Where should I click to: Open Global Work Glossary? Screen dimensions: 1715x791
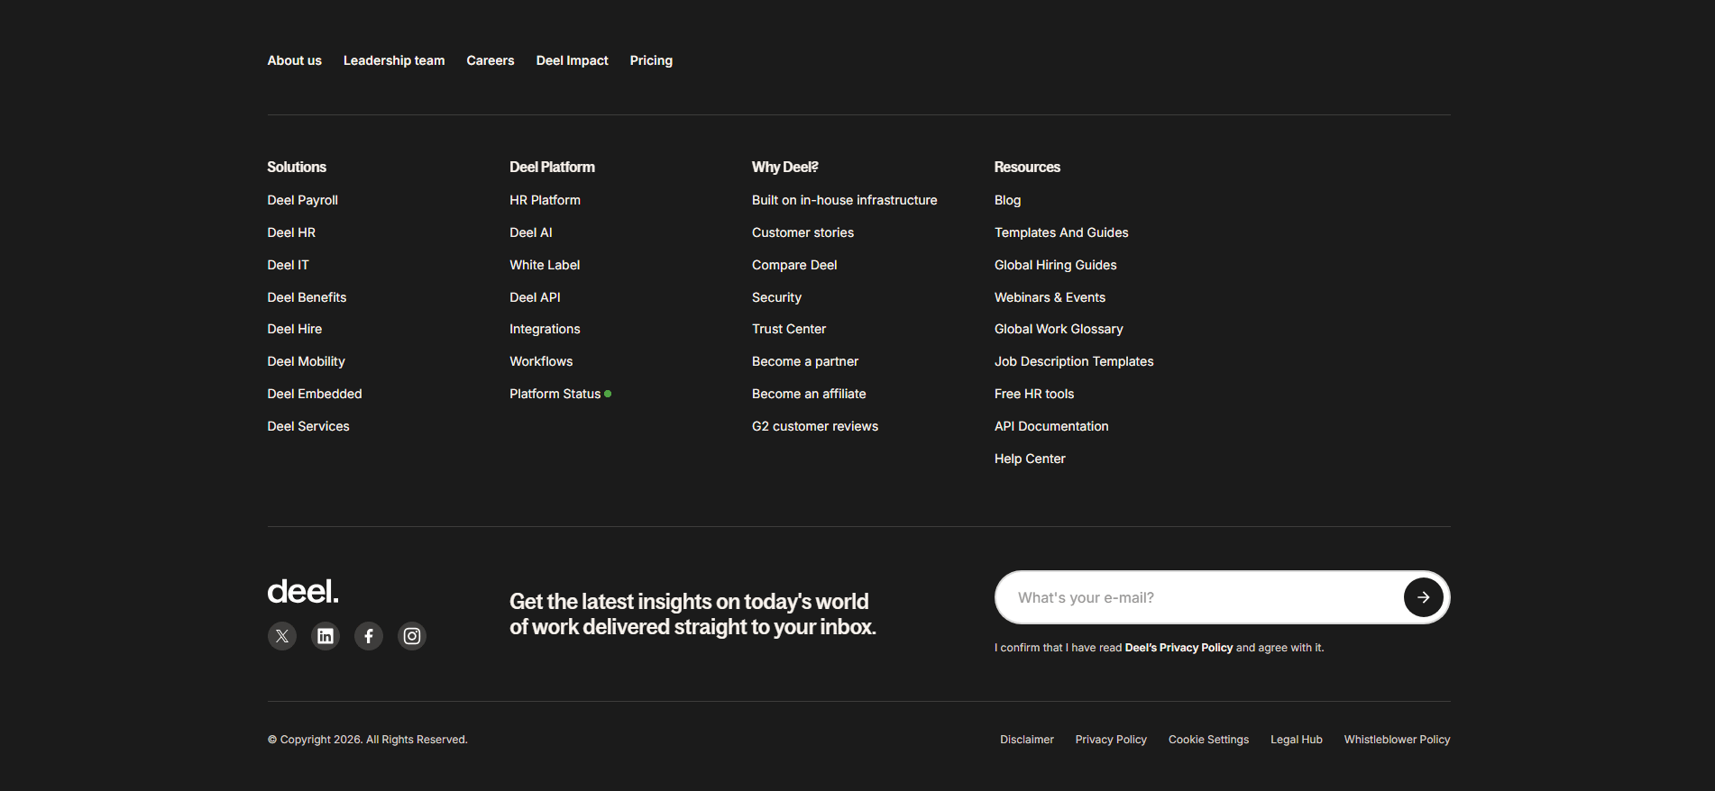pos(1059,329)
